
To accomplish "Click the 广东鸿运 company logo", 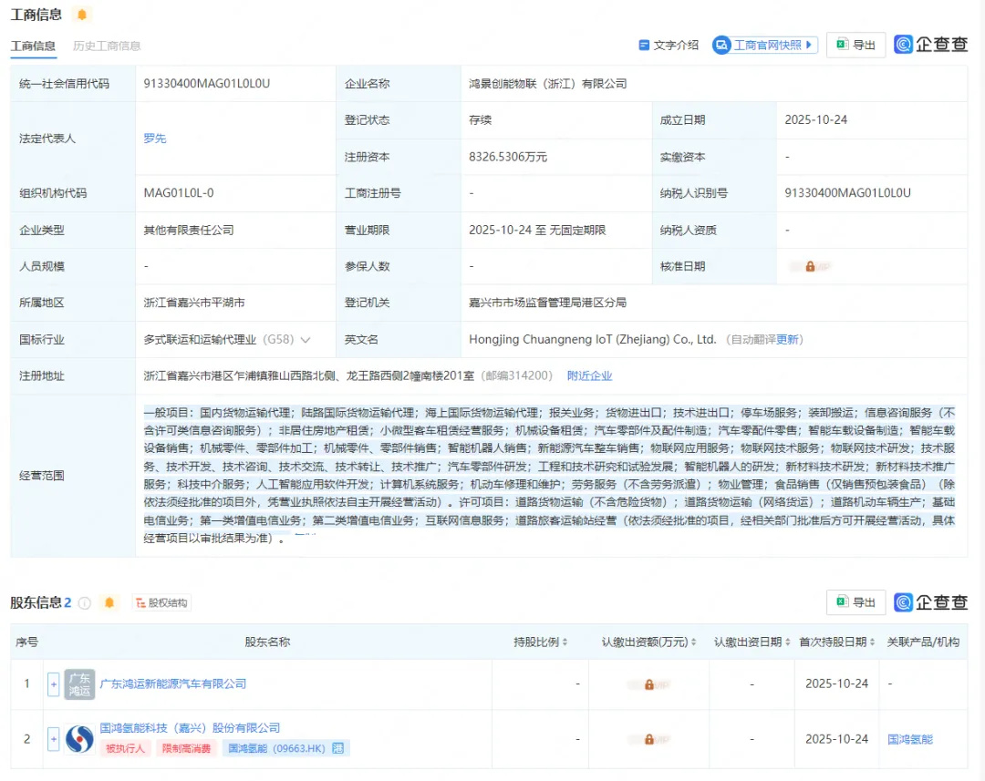I will point(79,684).
